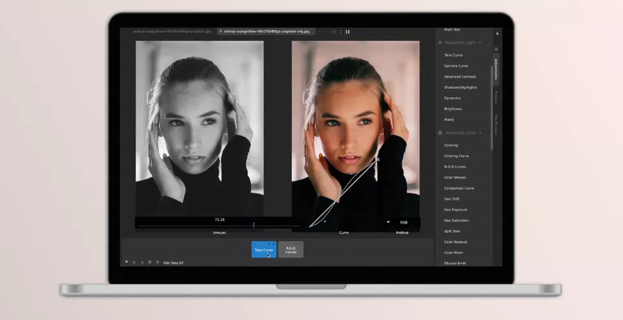The image size is (623, 320).
Task: Go to next preset with right arrow
Action: [141, 262]
